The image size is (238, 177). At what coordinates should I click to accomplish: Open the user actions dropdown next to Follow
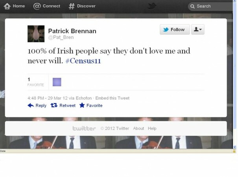(x=197, y=29)
